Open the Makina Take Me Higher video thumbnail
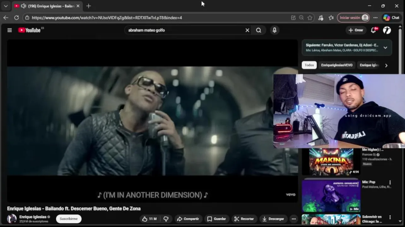The height and width of the screenshot is (227, 405). point(331,161)
